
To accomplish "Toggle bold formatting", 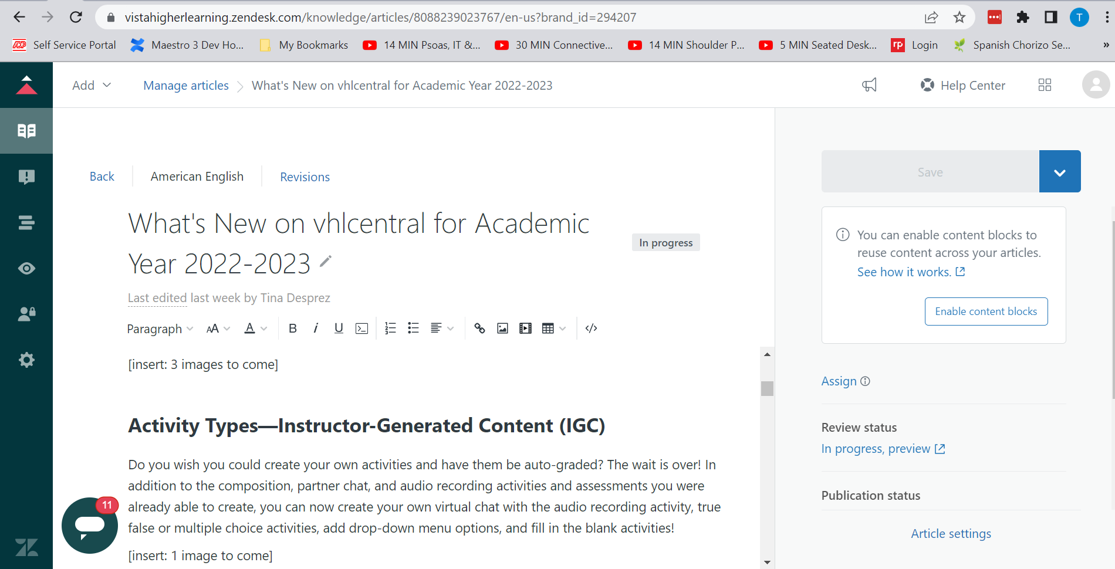I will (293, 328).
